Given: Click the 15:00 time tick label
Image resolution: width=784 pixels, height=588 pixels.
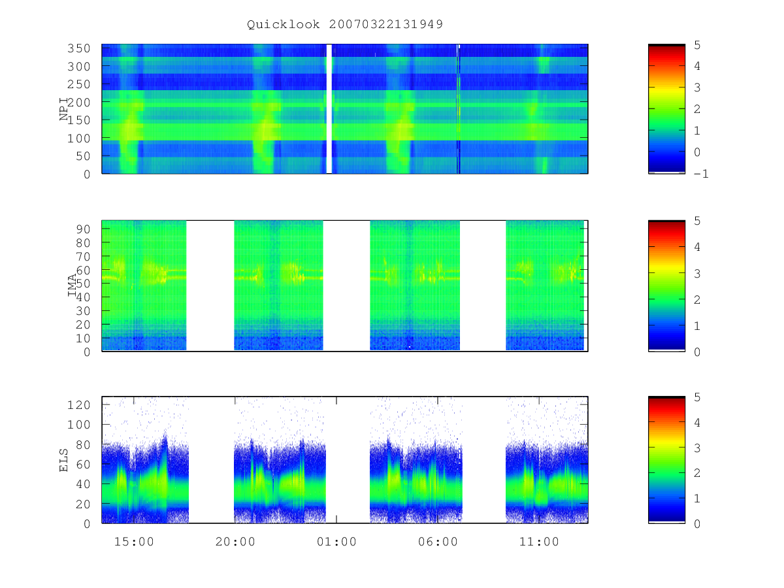Looking at the screenshot, I should click(134, 542).
